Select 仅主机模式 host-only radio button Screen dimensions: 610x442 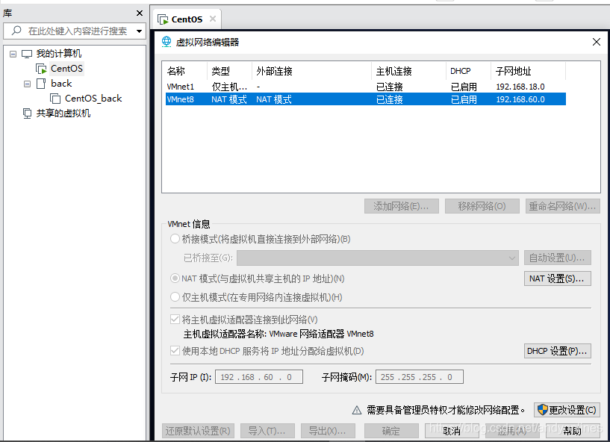coord(175,297)
